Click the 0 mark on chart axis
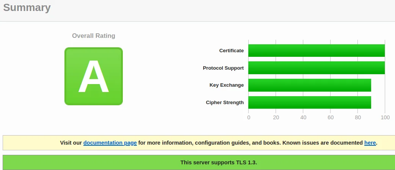The height and width of the screenshot is (170, 395). pyautogui.click(x=249, y=117)
